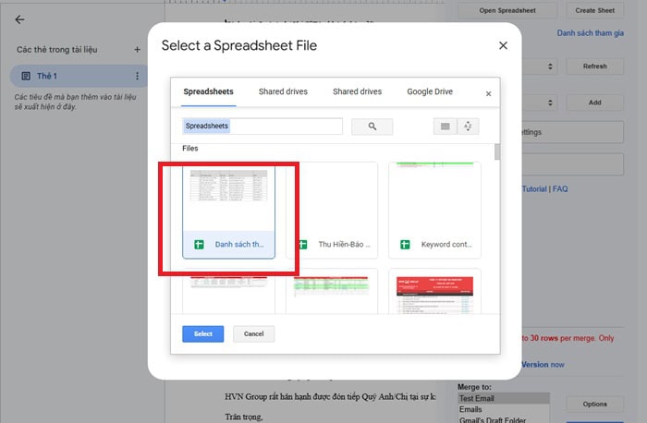Click the Options button in sidebar
This screenshot has height=423, width=647.
594,404
